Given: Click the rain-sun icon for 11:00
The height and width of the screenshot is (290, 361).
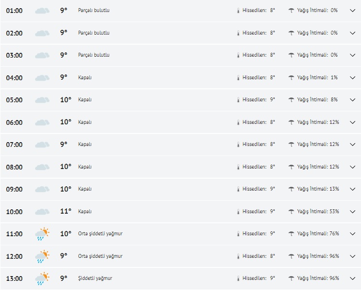Looking at the screenshot, I should pos(42,234).
